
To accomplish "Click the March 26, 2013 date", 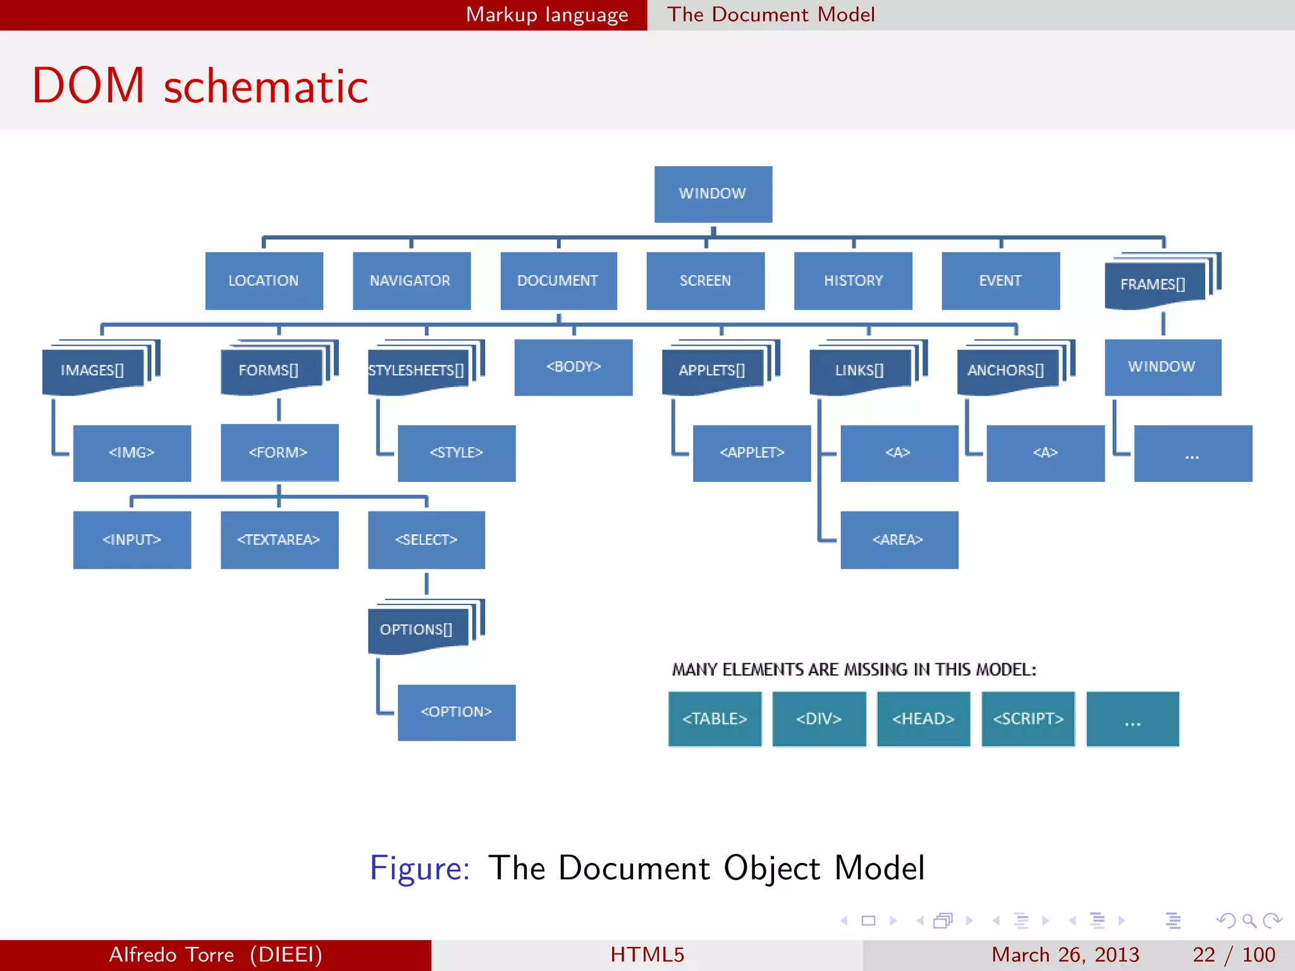I will click(1065, 955).
